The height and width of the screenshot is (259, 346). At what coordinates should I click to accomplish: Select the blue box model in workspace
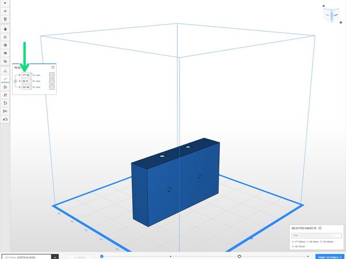coord(175,183)
